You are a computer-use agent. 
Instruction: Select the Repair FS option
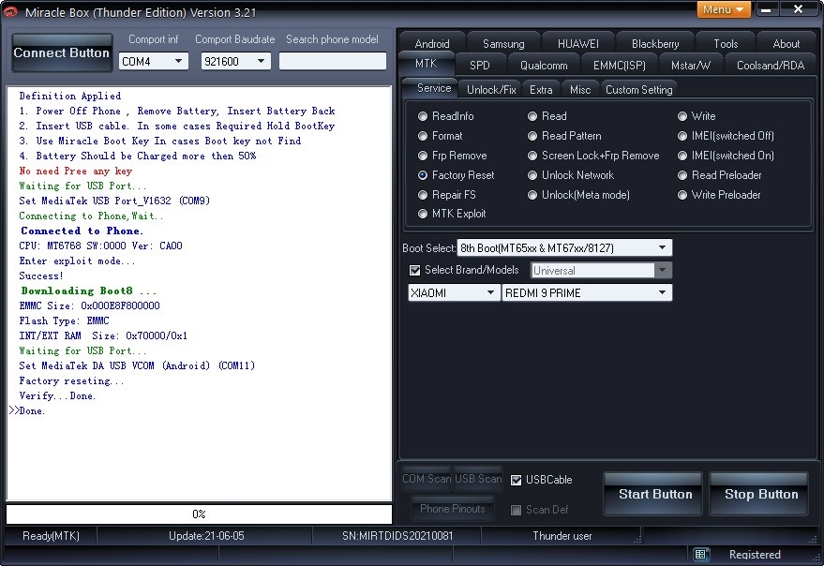pyautogui.click(x=446, y=195)
